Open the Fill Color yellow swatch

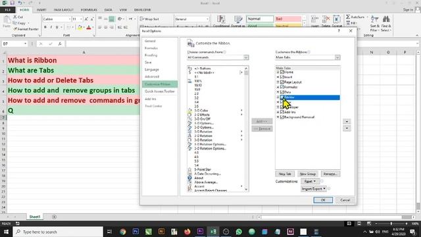tap(80, 27)
